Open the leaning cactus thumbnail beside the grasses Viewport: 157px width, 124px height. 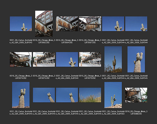67,95
